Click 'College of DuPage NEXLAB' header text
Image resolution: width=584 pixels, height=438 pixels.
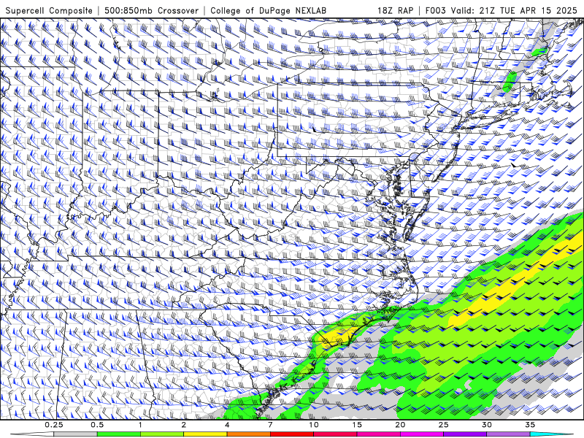point(268,10)
